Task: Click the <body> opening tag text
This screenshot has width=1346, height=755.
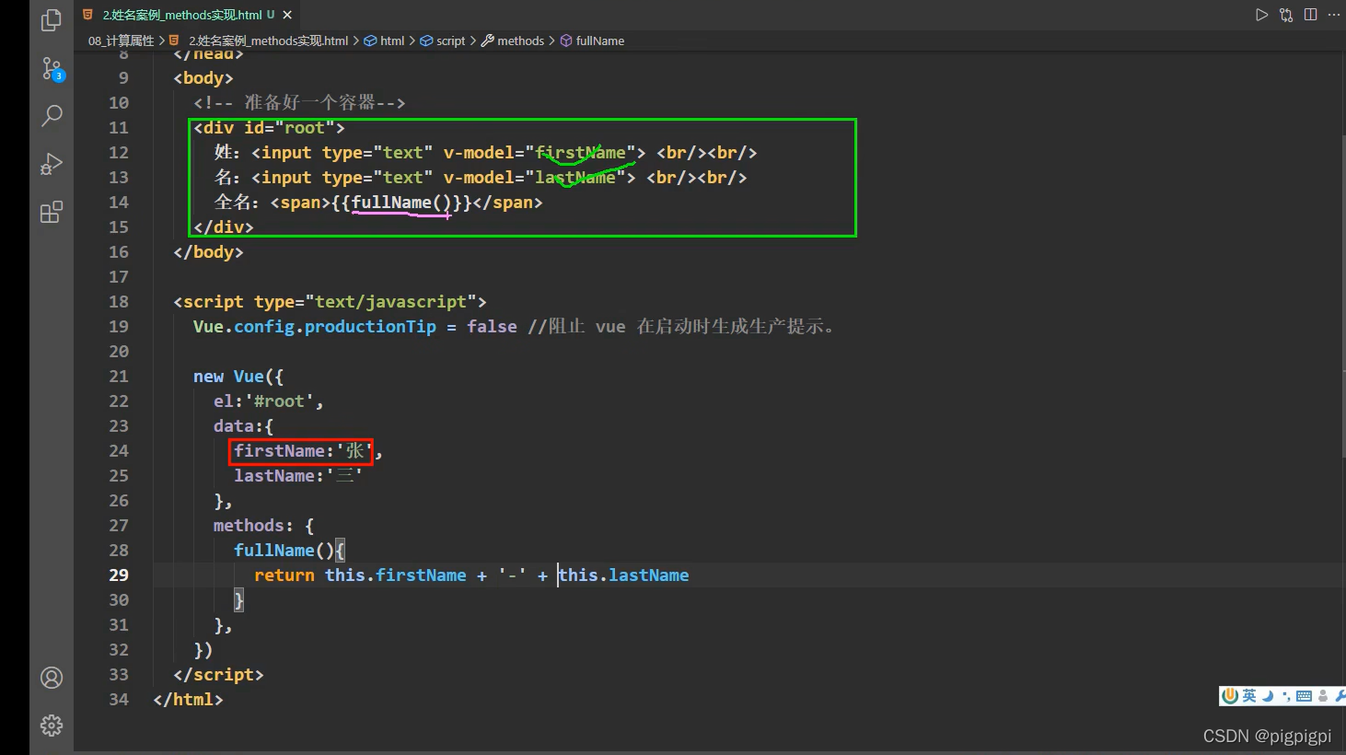Action: [203, 77]
